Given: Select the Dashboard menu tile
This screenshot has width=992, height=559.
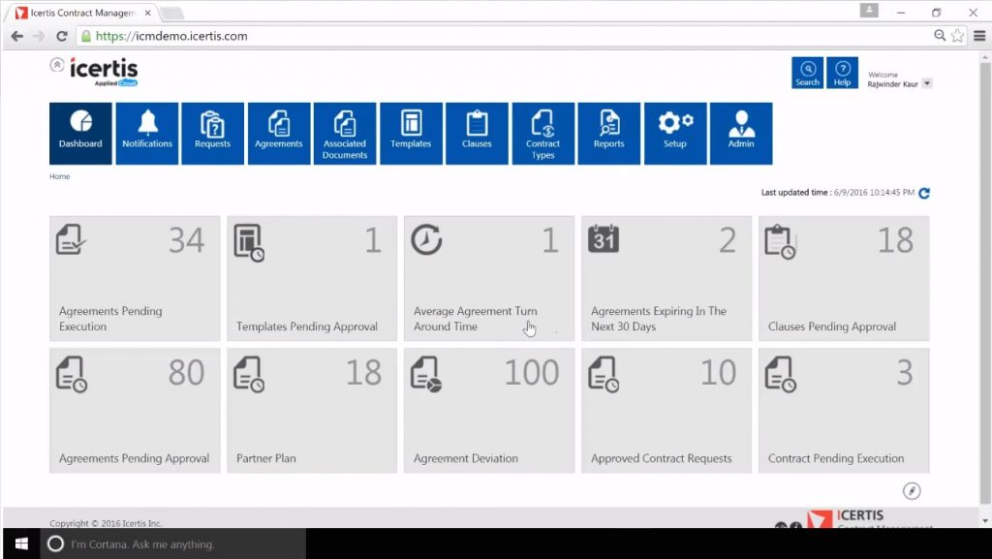Looking at the screenshot, I should (80, 133).
